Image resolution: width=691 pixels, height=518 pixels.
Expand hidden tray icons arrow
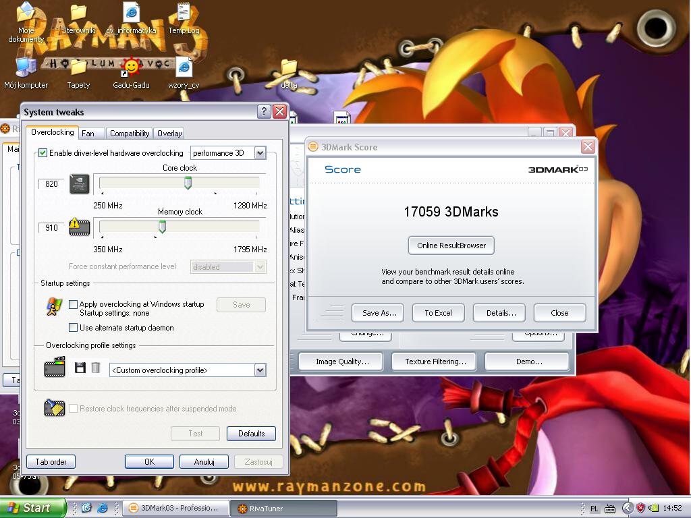(x=627, y=508)
